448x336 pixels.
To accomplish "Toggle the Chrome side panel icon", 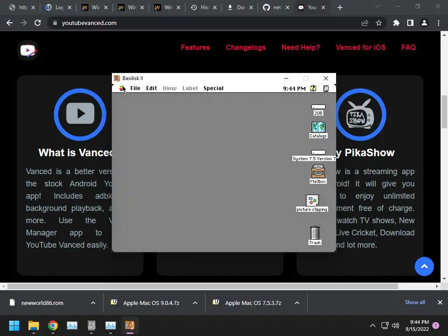I will click(410, 23).
